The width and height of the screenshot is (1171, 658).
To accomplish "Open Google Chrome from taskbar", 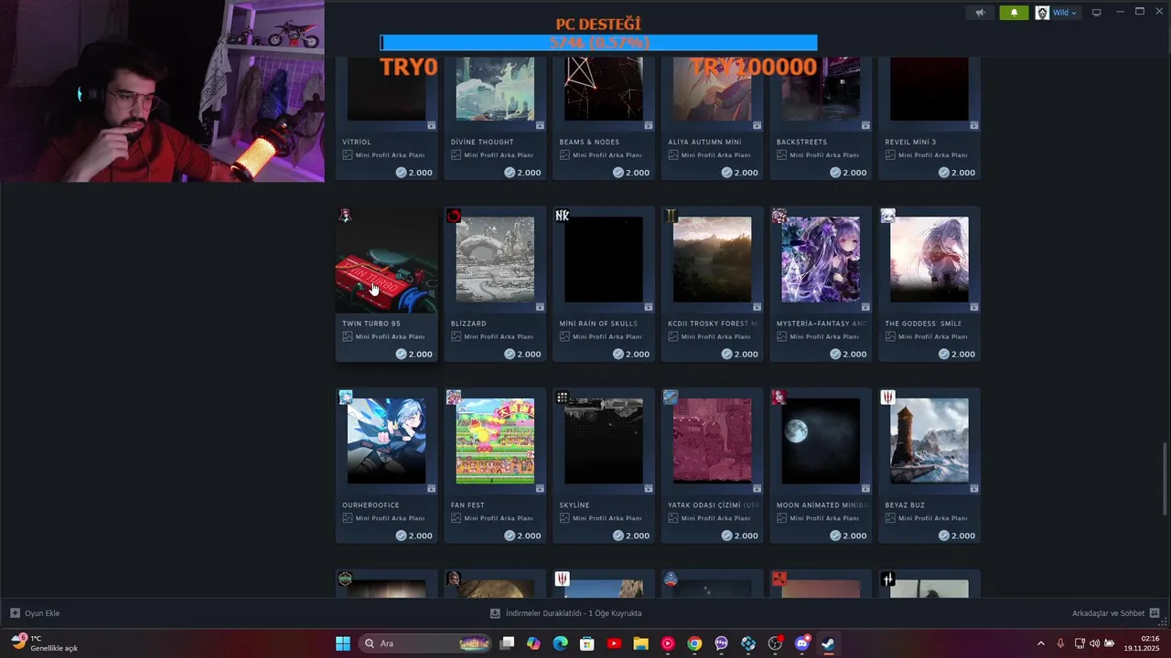I will click(x=694, y=643).
